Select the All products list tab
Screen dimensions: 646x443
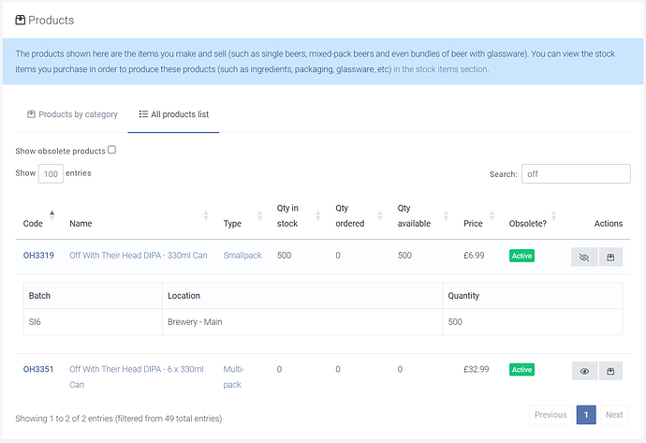173,114
